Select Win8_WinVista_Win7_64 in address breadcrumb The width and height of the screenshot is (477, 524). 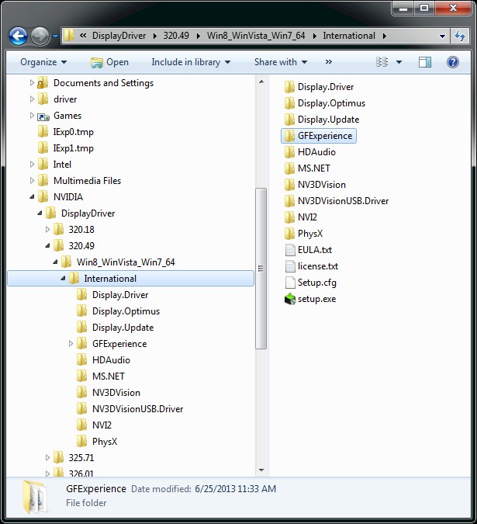point(256,36)
